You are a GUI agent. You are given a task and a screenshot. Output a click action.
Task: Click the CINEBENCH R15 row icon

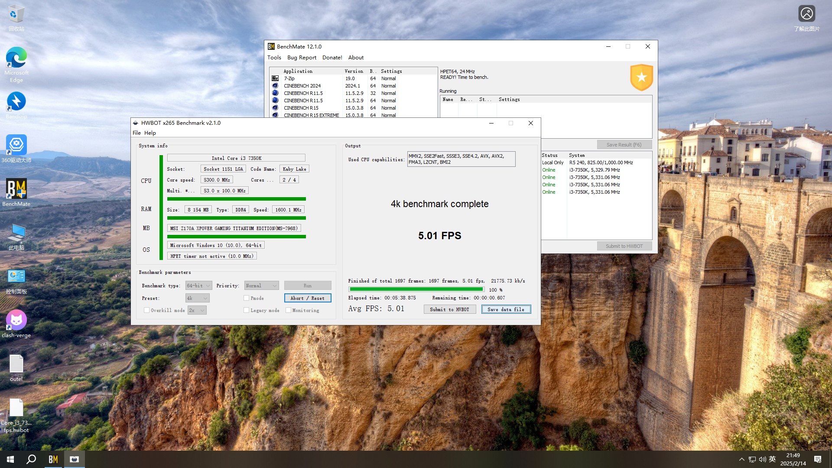(275, 108)
